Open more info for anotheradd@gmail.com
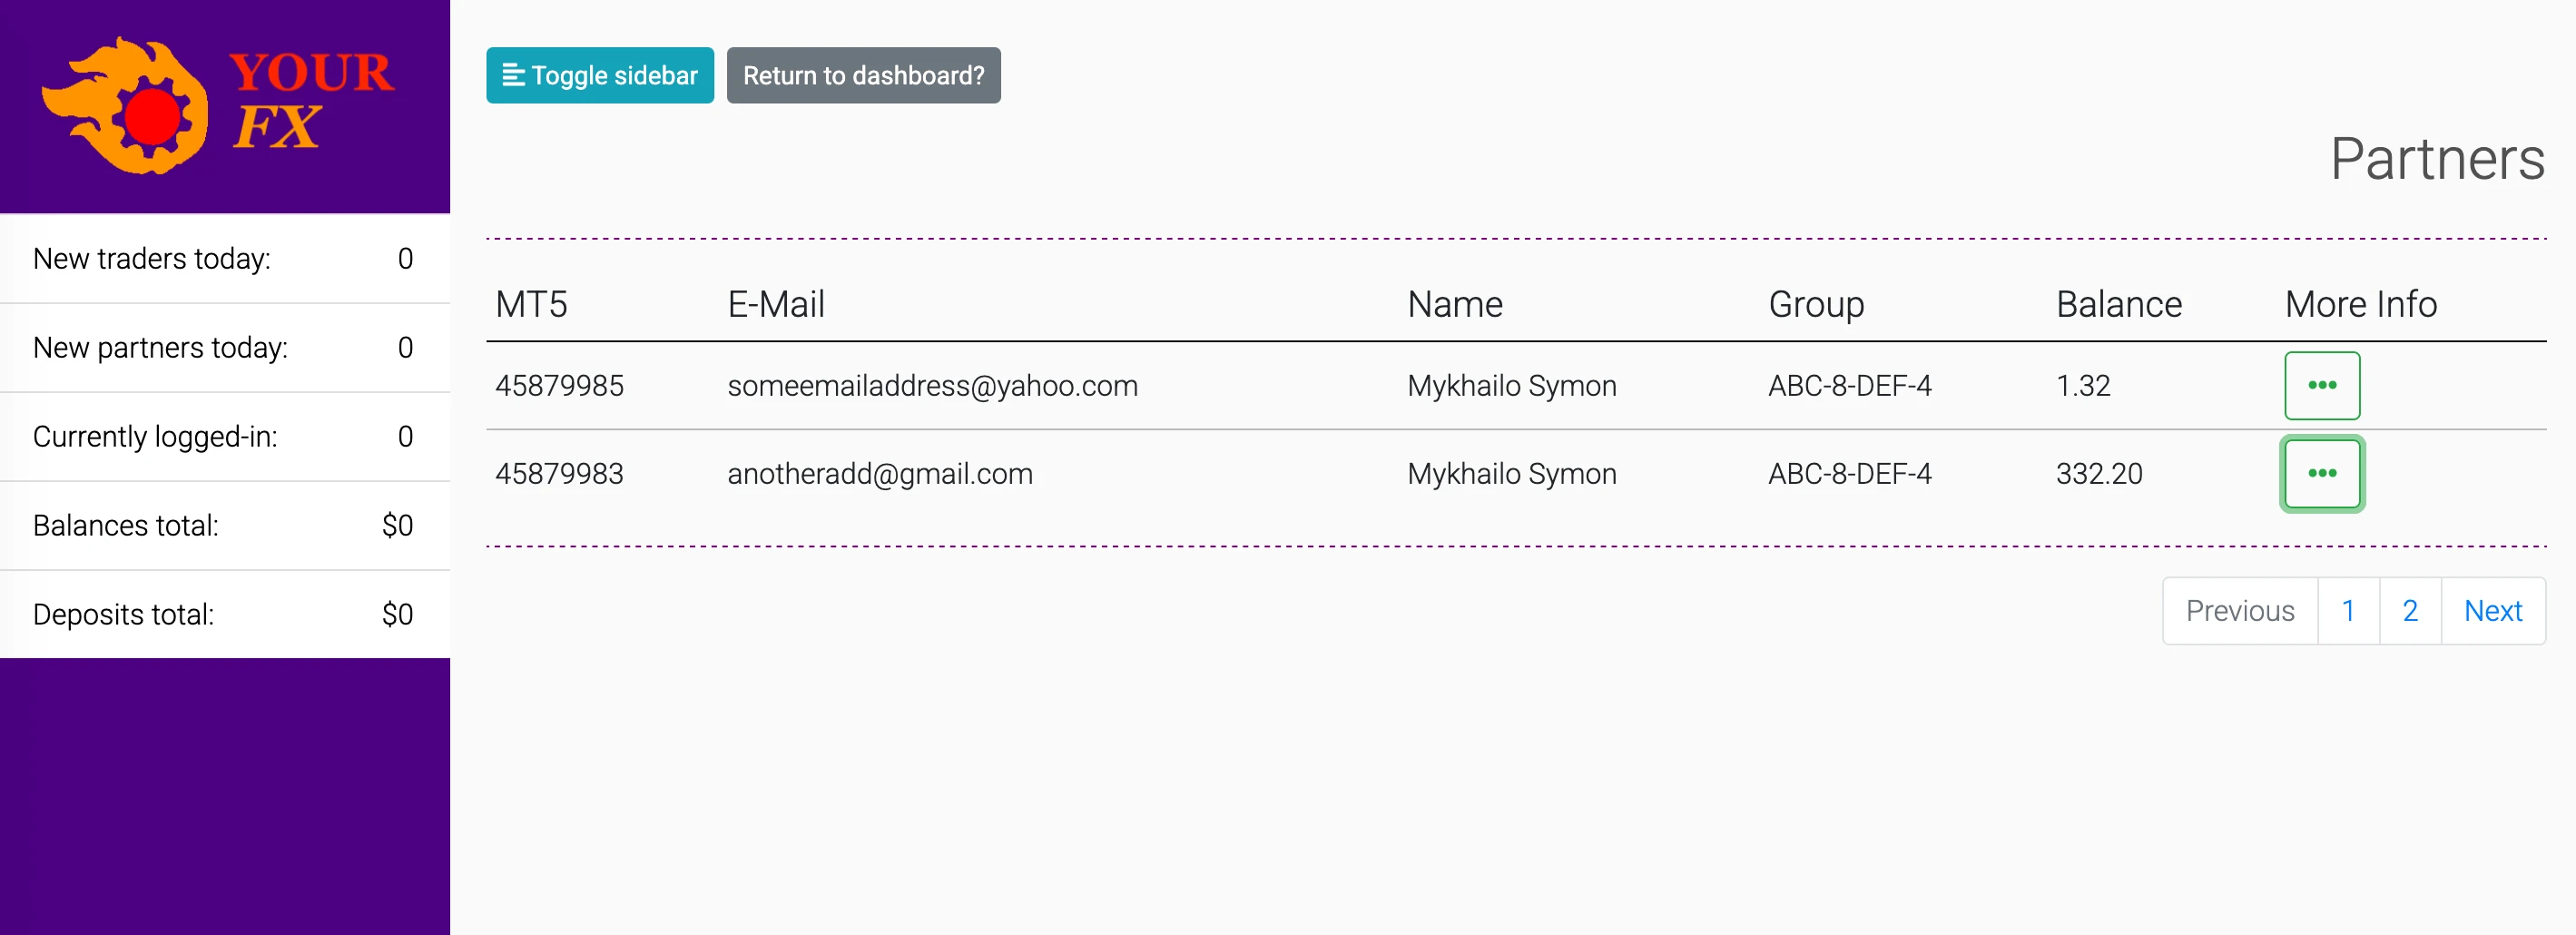The width and height of the screenshot is (2576, 935). click(x=2321, y=473)
